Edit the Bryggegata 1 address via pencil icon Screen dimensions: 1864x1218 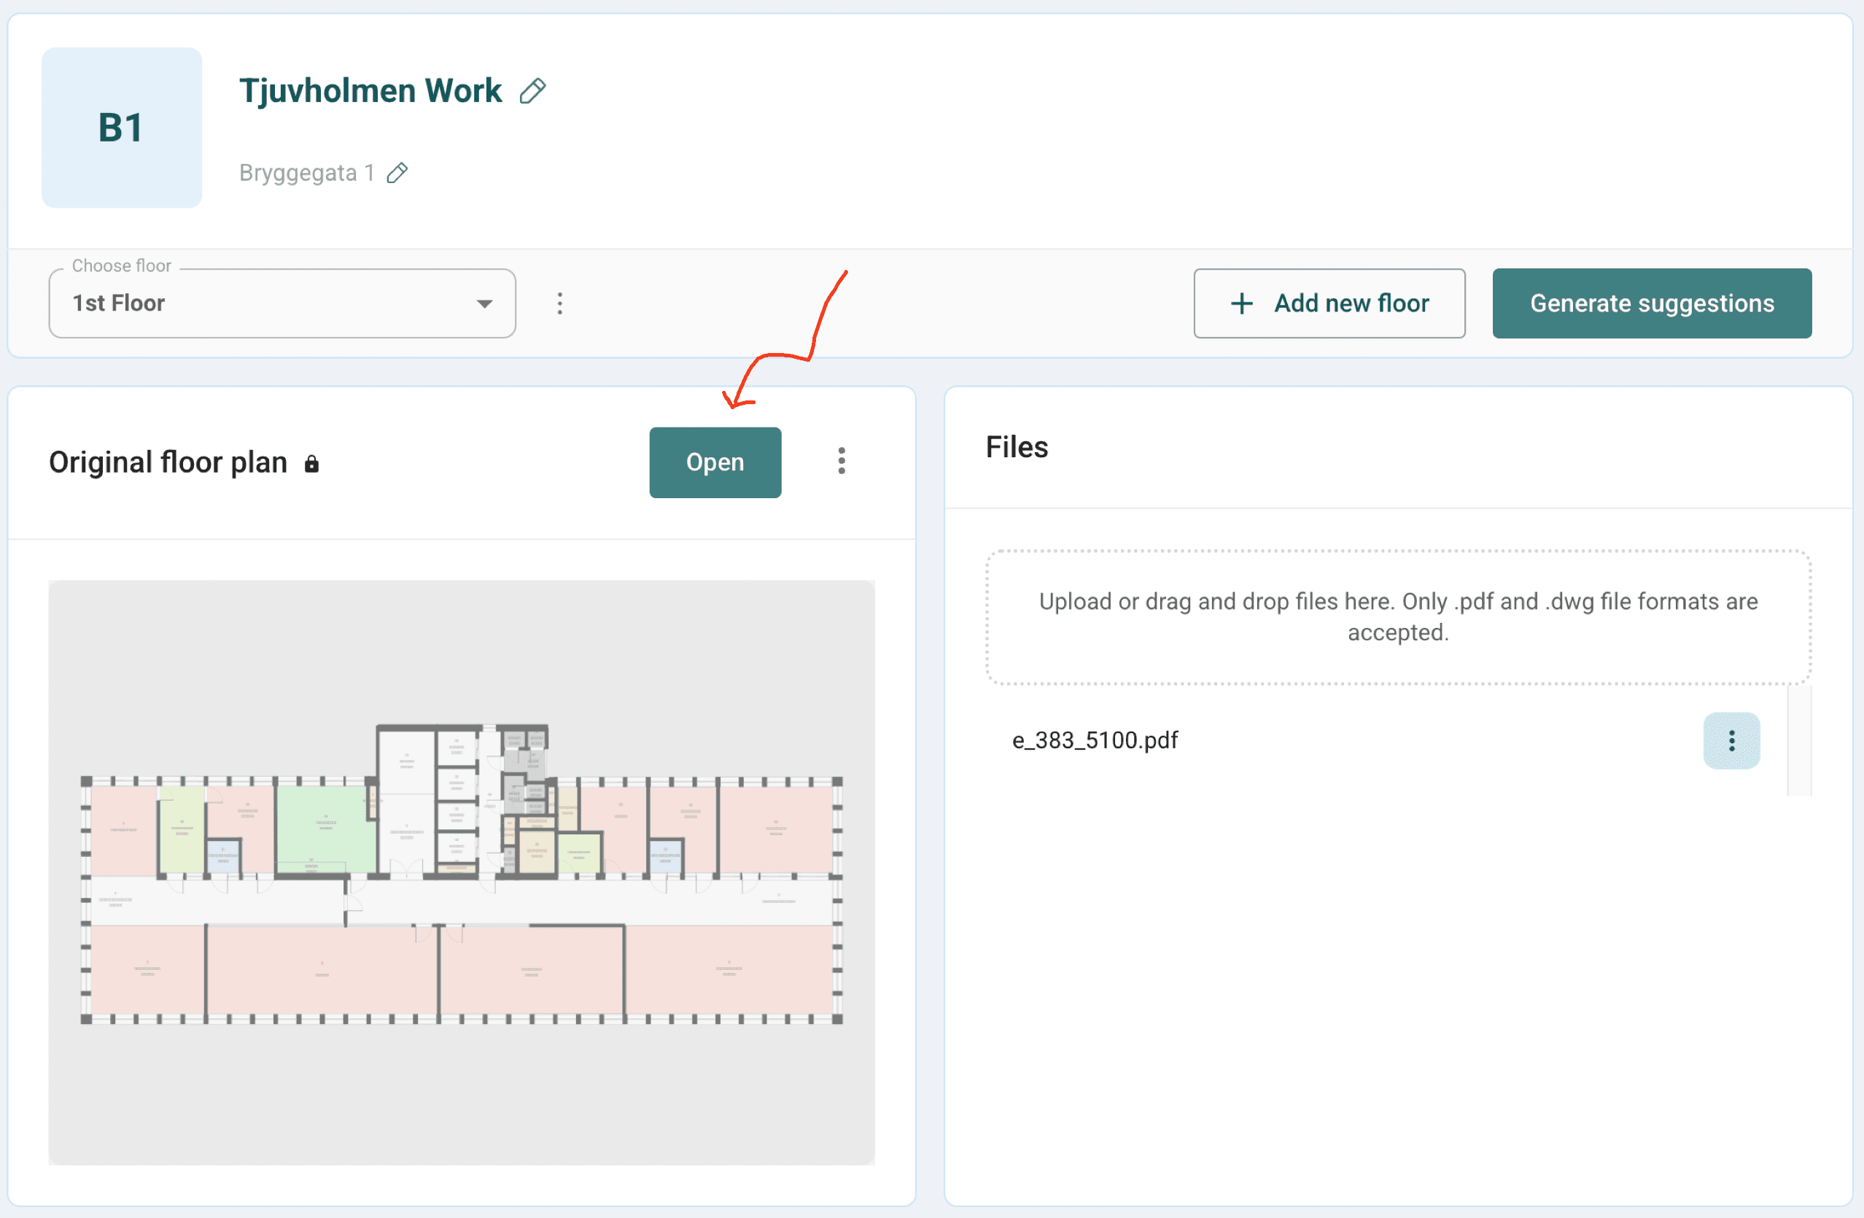(398, 172)
